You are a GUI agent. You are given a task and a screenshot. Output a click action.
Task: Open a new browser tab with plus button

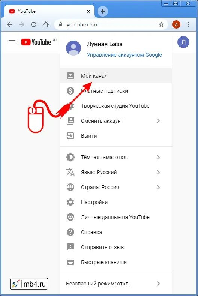point(103,11)
